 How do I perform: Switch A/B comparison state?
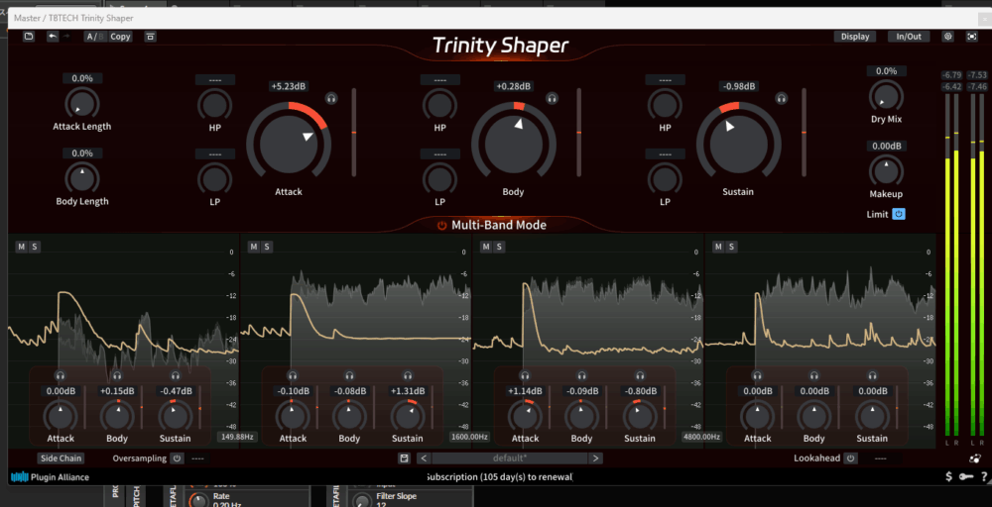pos(95,37)
